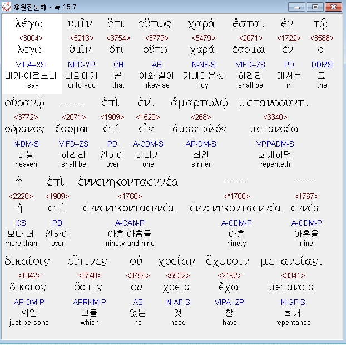Click Strong's number <3754>
Screen dimensions: 346x345
click(118, 38)
